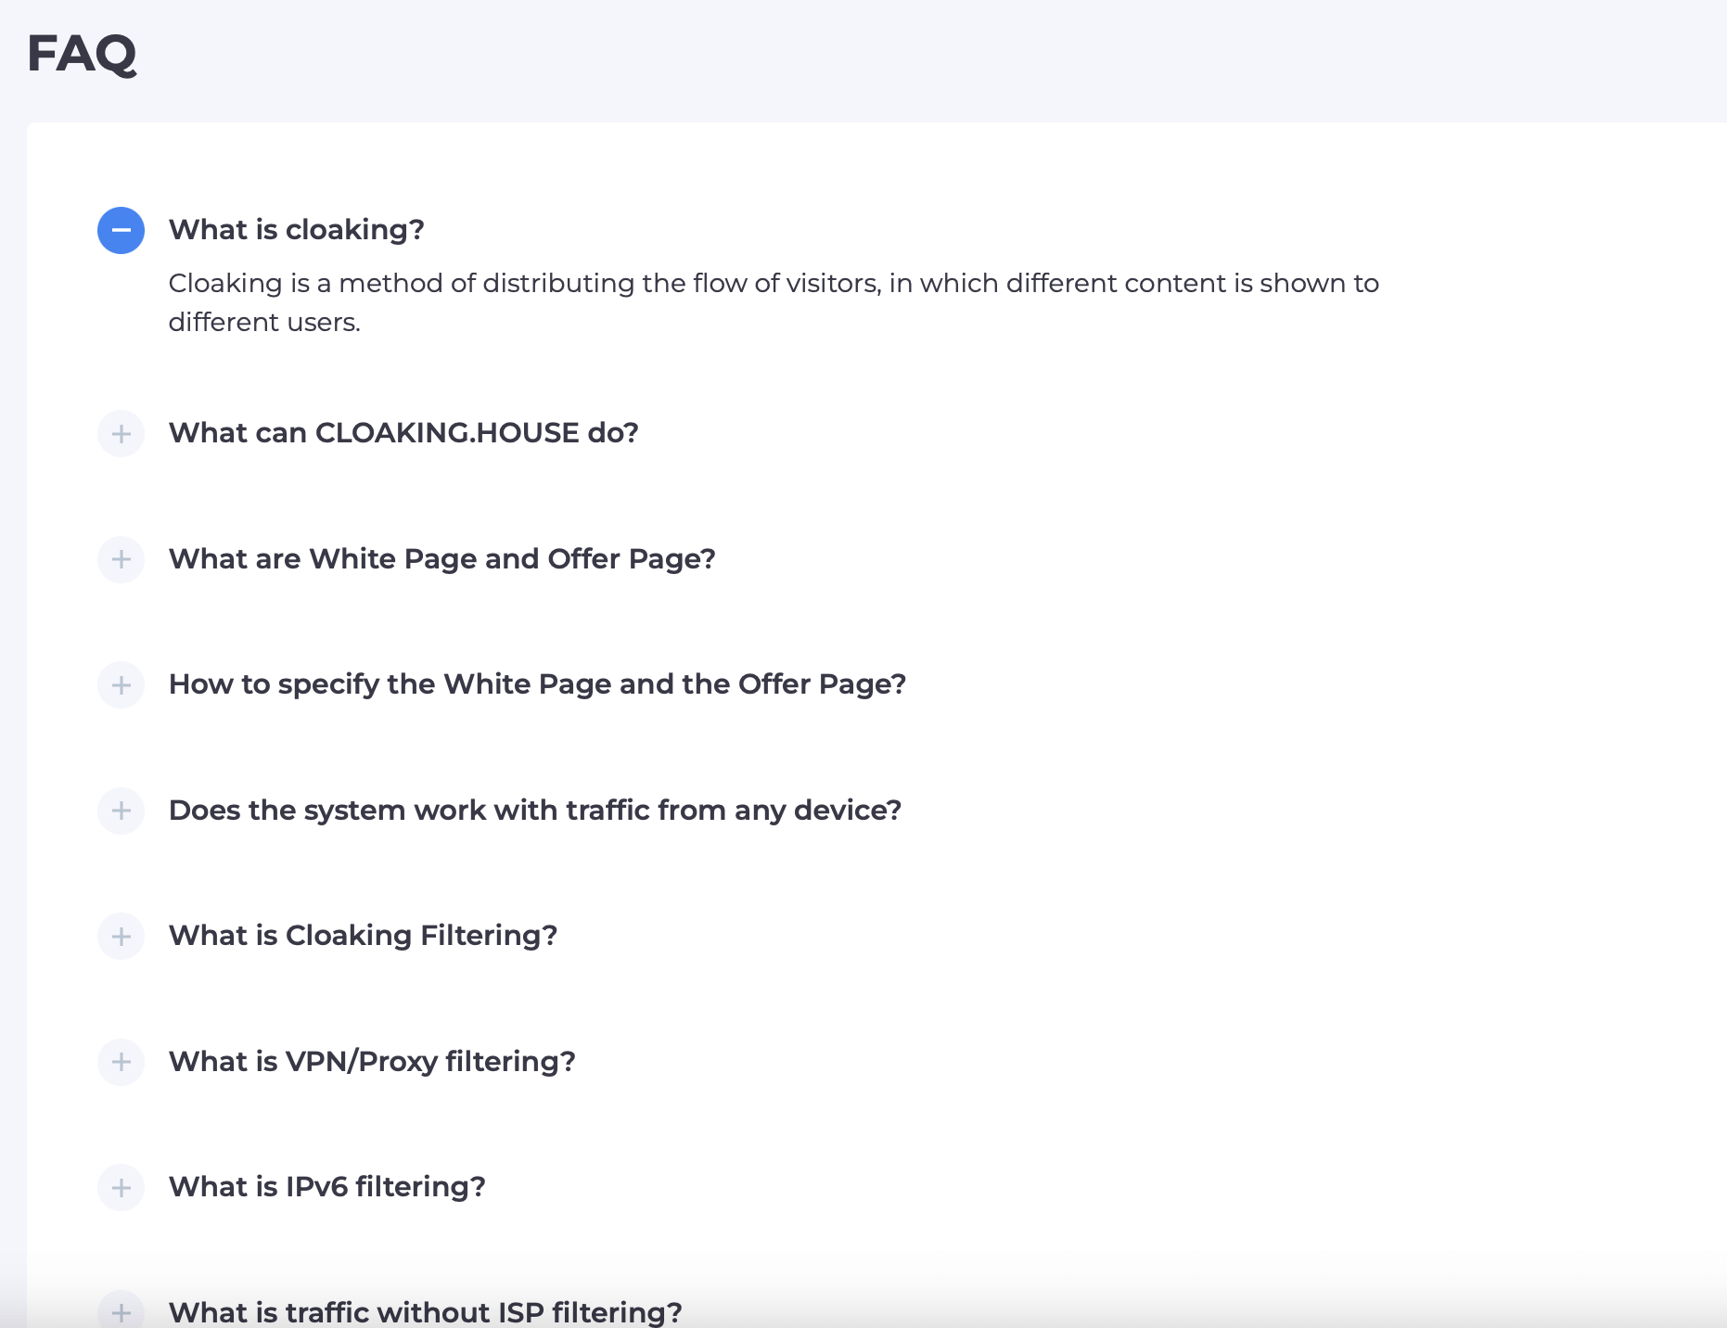Screen dimensions: 1727x1328
Task: Expand 'What is IPv6 filtering?' question title
Action: (326, 1187)
